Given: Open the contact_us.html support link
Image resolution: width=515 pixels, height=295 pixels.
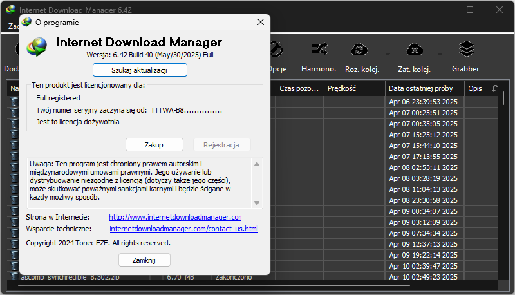Looking at the screenshot, I should tap(183, 229).
